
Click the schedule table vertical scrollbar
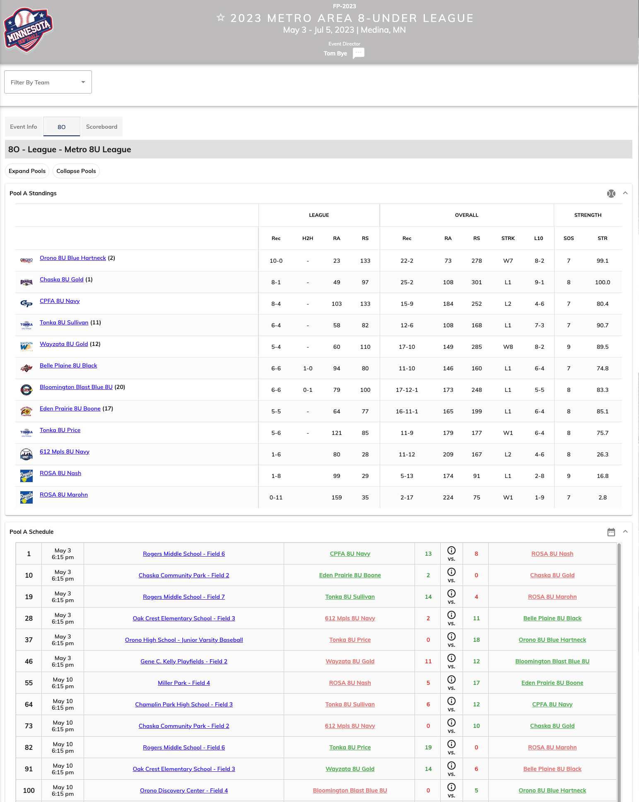click(619, 672)
